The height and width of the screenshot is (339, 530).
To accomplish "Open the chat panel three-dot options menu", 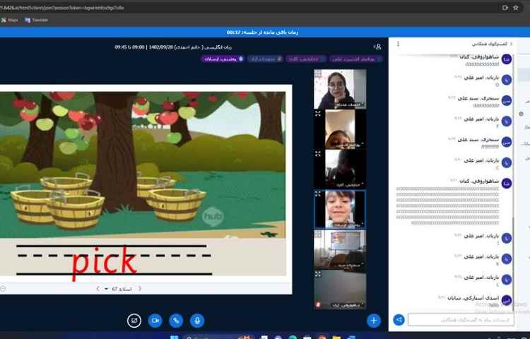I will [x=398, y=44].
